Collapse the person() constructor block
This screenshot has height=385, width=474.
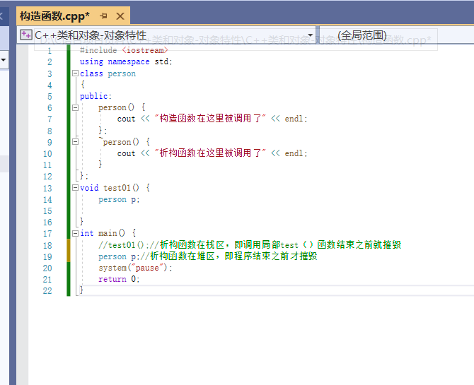(75, 107)
